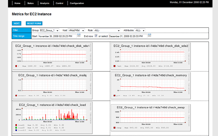This screenshot has height=136, width=218.
Task: Open the Attributes dropdown
Action: coord(140,30)
